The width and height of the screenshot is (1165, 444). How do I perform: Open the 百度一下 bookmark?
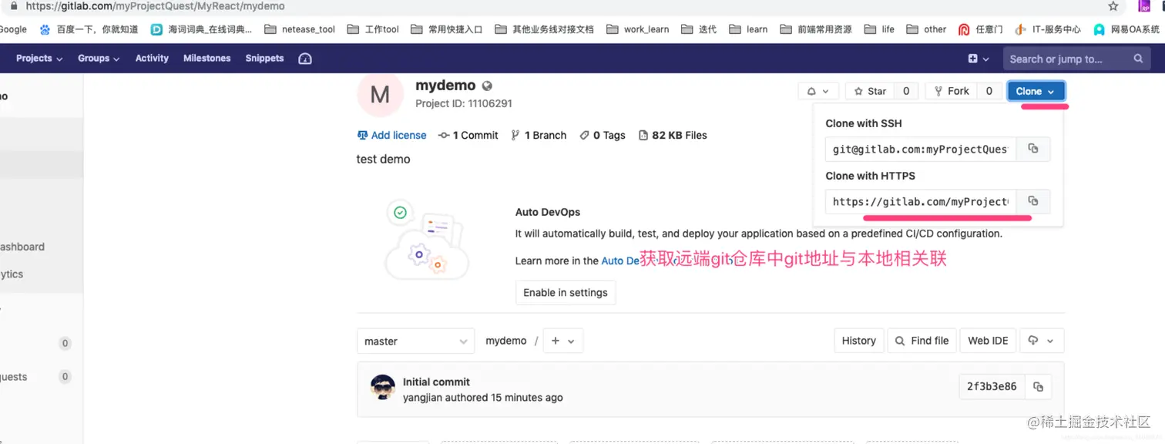click(89, 29)
